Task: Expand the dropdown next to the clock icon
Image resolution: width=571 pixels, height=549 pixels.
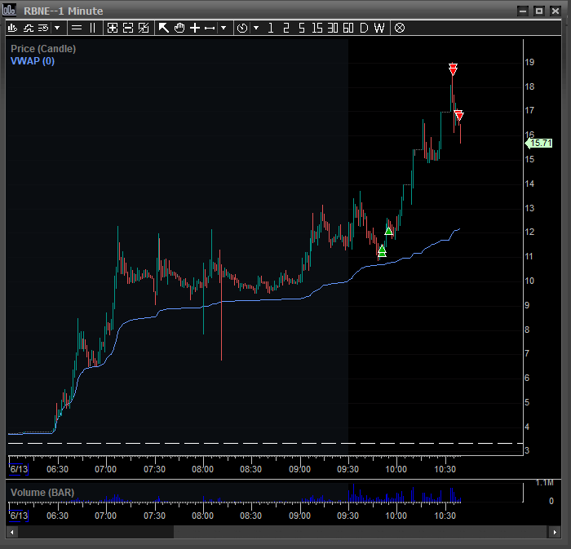Action: pos(256,28)
